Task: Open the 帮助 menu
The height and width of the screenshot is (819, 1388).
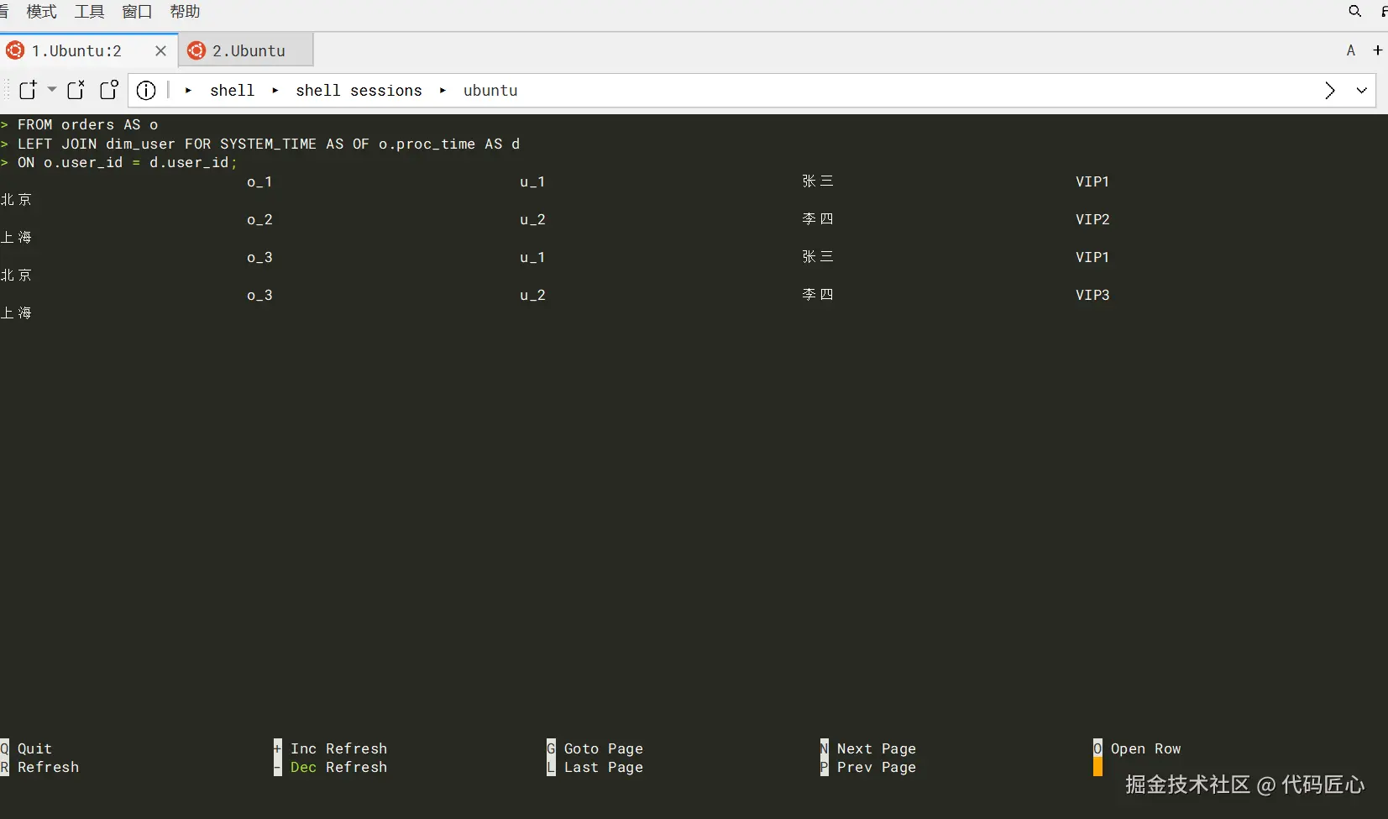Action: [185, 12]
